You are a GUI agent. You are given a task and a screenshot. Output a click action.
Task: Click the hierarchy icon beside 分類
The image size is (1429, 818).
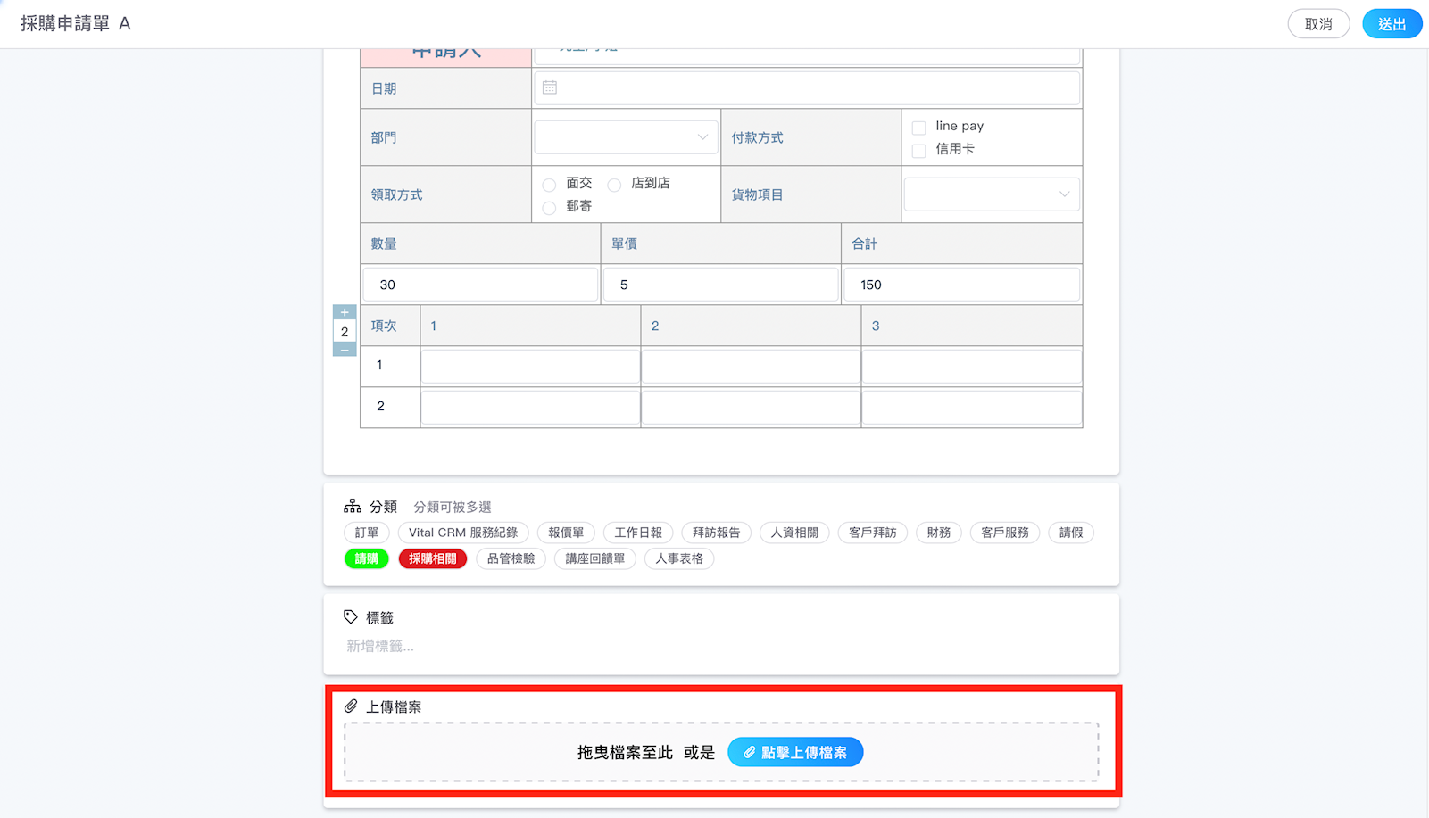[353, 507]
